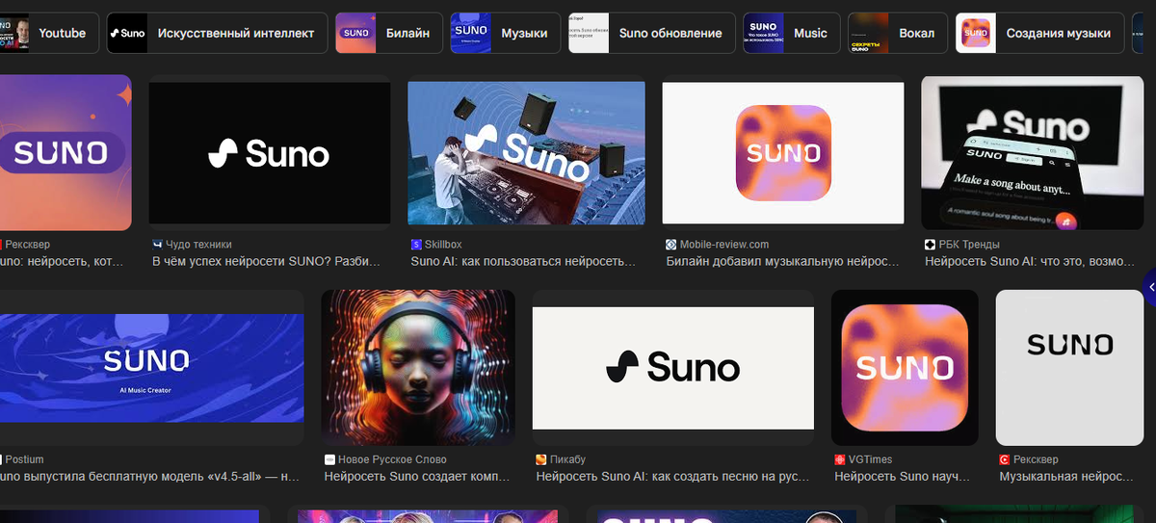Open blue SUNO AI Music Creator image
Image resolution: width=1156 pixels, height=523 pixels.
click(x=151, y=367)
